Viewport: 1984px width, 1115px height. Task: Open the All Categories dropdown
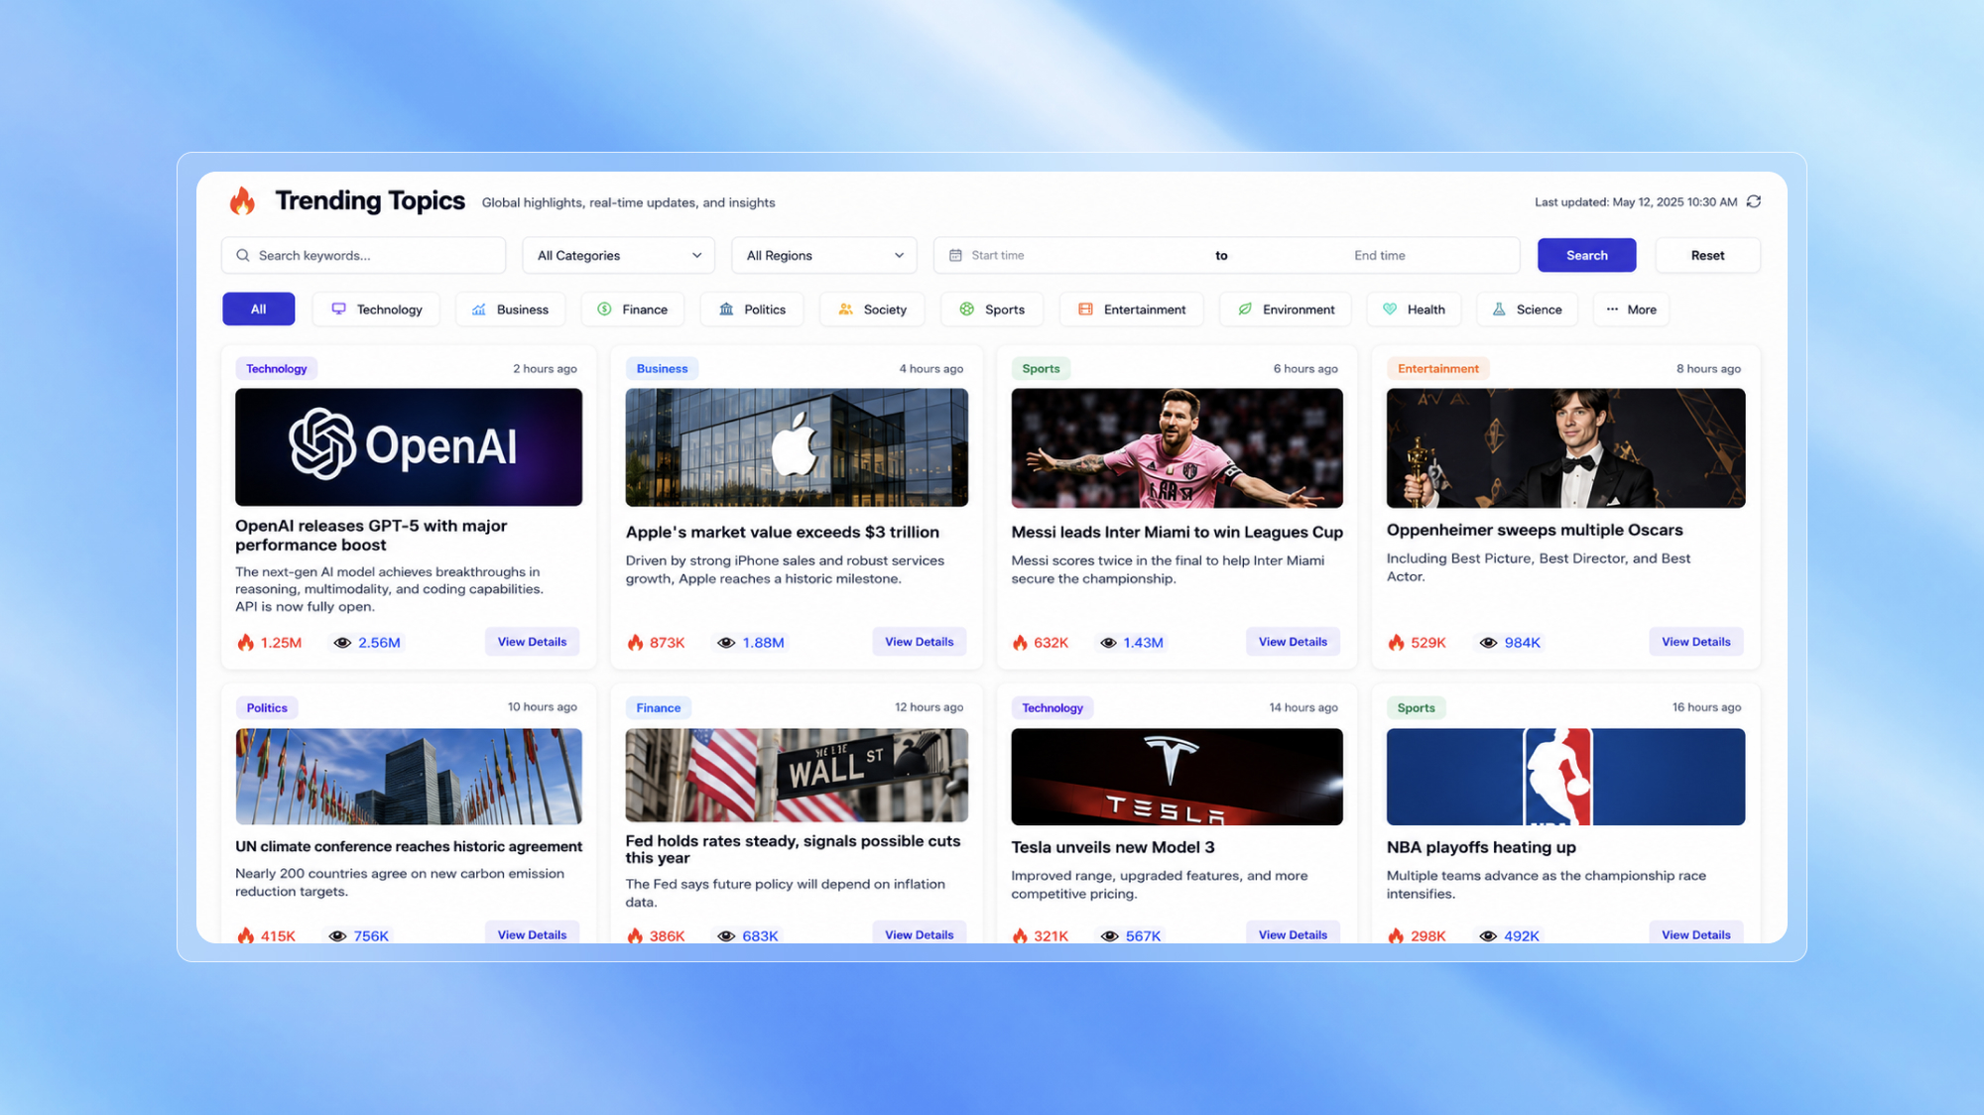tap(619, 255)
